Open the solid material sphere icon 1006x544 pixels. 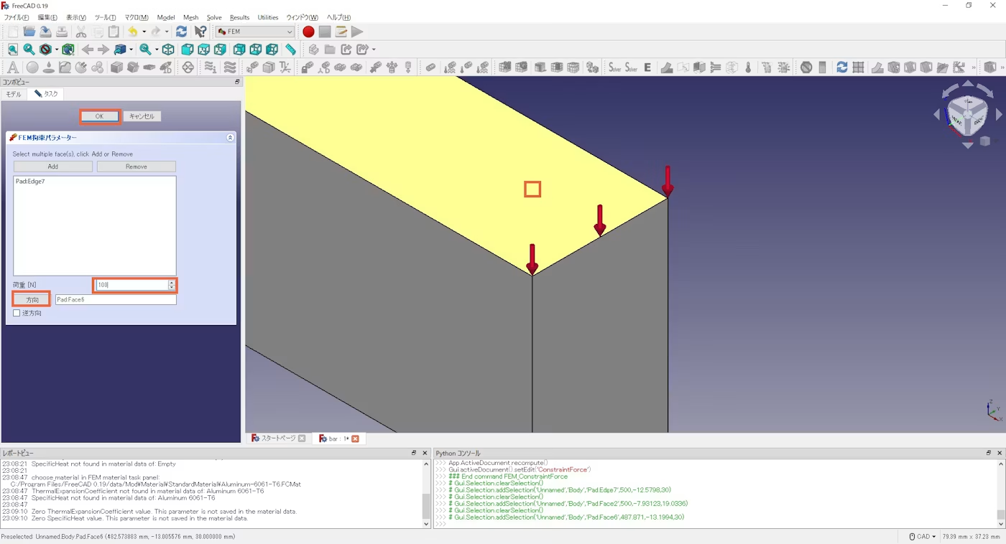click(32, 67)
